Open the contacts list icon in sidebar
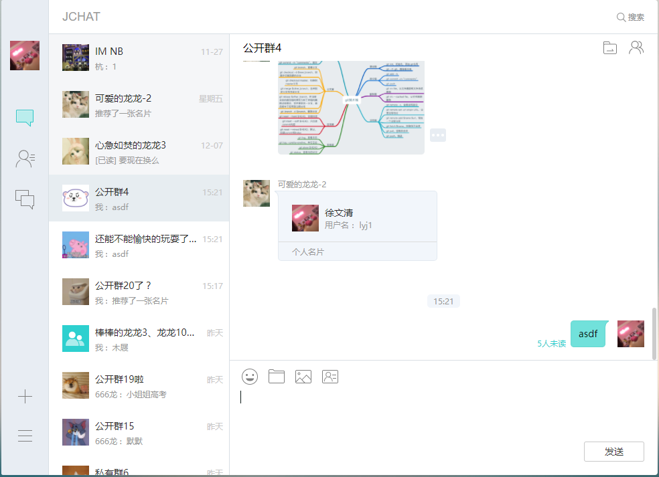Image resolution: width=659 pixels, height=477 pixels. point(25,159)
